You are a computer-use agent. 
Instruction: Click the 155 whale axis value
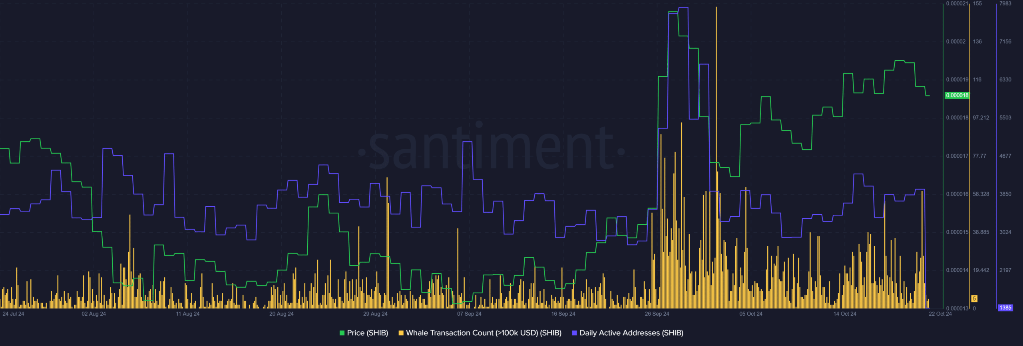tap(977, 4)
